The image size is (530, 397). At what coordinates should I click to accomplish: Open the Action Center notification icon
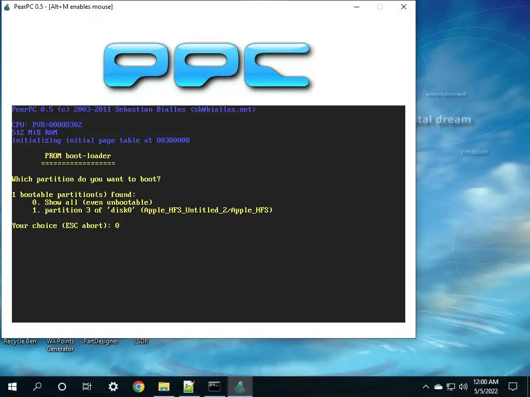(x=513, y=387)
